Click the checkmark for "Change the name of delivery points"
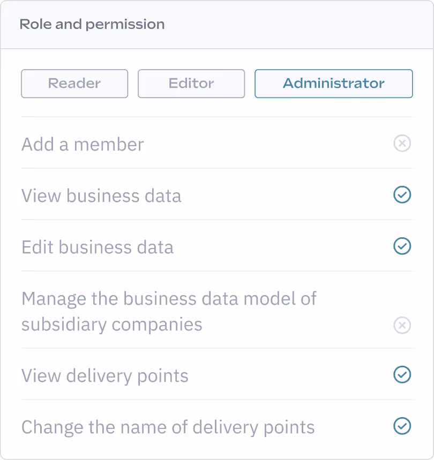Viewport: 434px width, 460px height. [x=402, y=426]
